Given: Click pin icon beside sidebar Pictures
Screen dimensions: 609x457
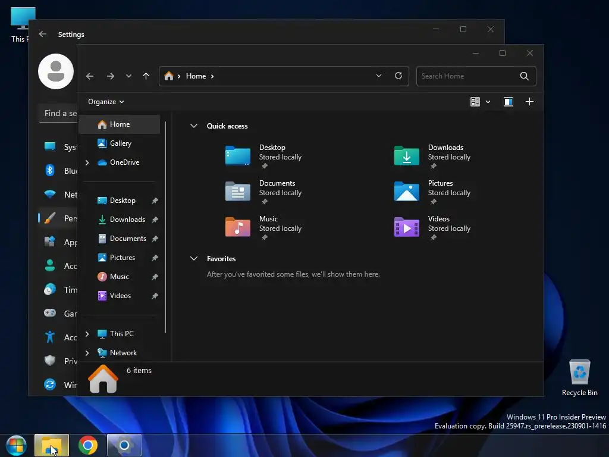Looking at the screenshot, I should tap(155, 258).
